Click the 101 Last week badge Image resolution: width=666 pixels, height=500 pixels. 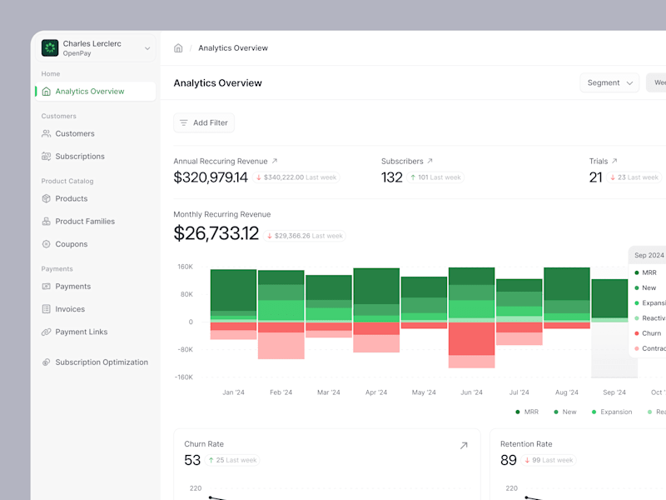[x=435, y=177]
